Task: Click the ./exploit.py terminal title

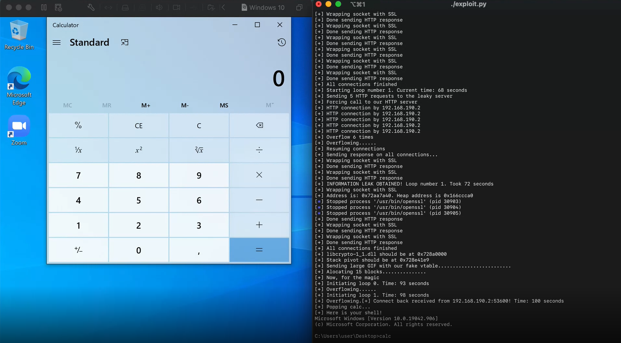Action: pyautogui.click(x=469, y=4)
